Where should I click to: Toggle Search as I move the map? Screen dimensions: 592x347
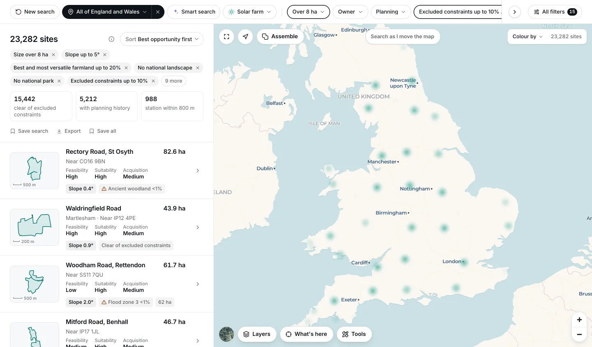(x=402, y=37)
